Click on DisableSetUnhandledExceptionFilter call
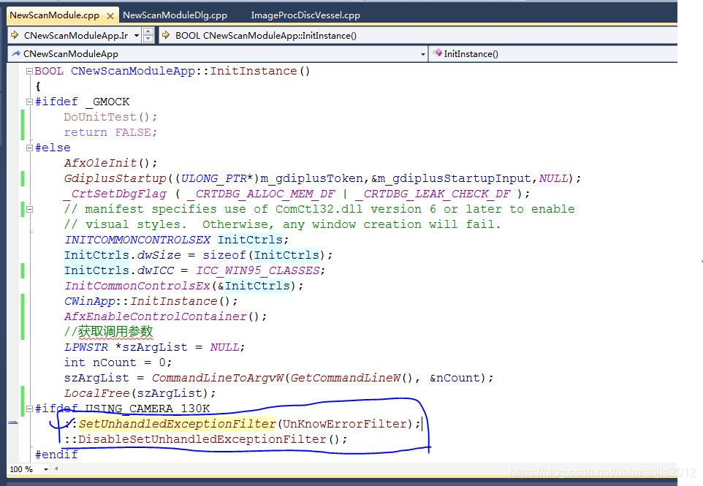The image size is (703, 486). pyautogui.click(x=202, y=439)
